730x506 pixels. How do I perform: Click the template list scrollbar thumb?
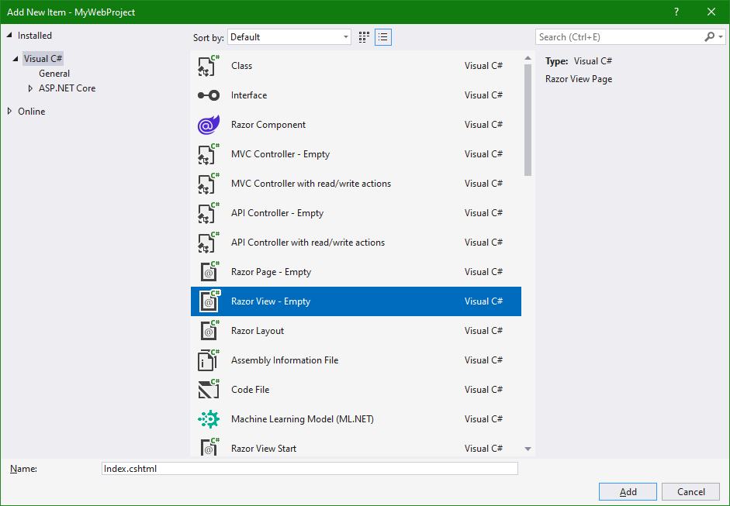click(x=528, y=120)
